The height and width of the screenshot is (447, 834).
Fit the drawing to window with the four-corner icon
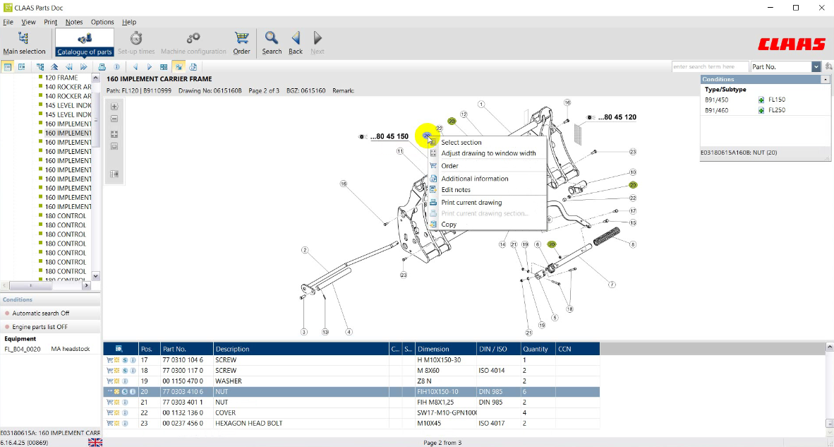click(114, 134)
